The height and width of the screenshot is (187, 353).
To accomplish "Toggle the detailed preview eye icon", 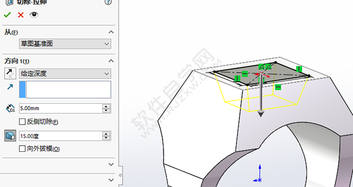I will [x=34, y=15].
